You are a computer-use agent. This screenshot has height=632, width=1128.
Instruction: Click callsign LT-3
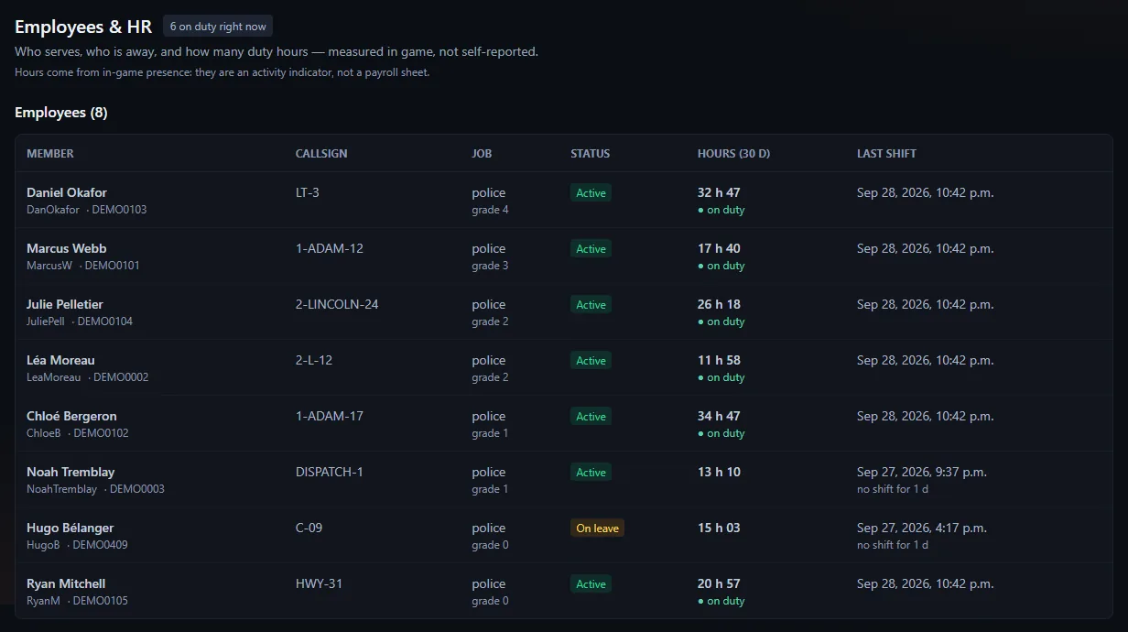(308, 192)
